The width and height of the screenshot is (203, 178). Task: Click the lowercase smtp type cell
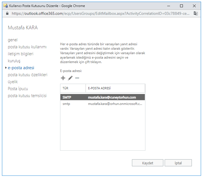click(66, 104)
